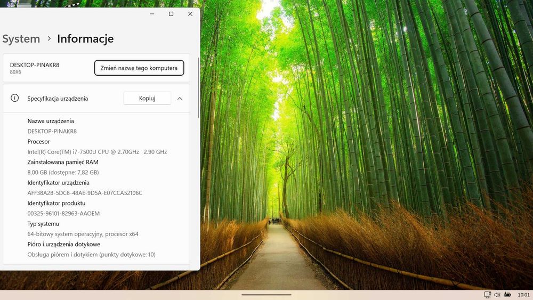Click the taskbar center handle bar
This screenshot has width=533, height=300.
pyautogui.click(x=266, y=295)
